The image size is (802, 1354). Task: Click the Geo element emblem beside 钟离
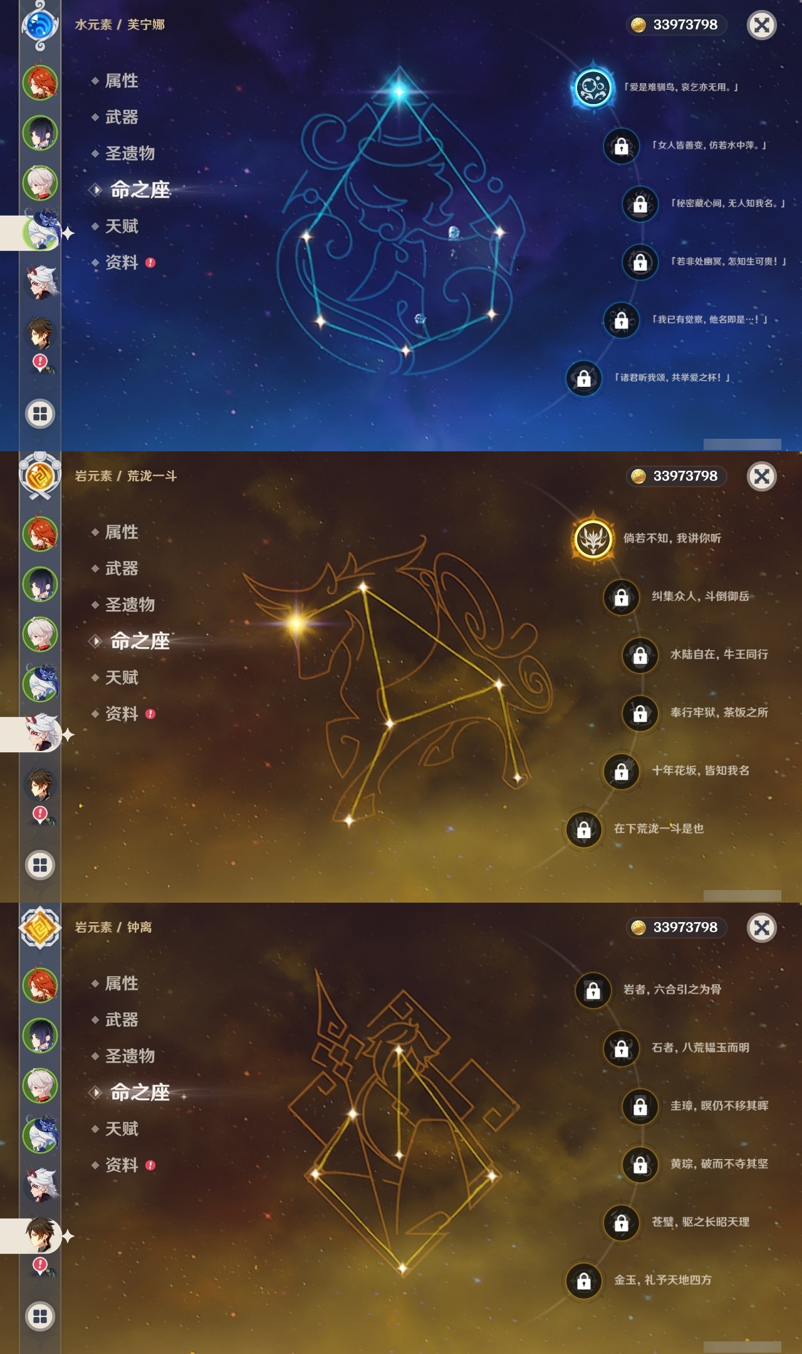coord(40,928)
